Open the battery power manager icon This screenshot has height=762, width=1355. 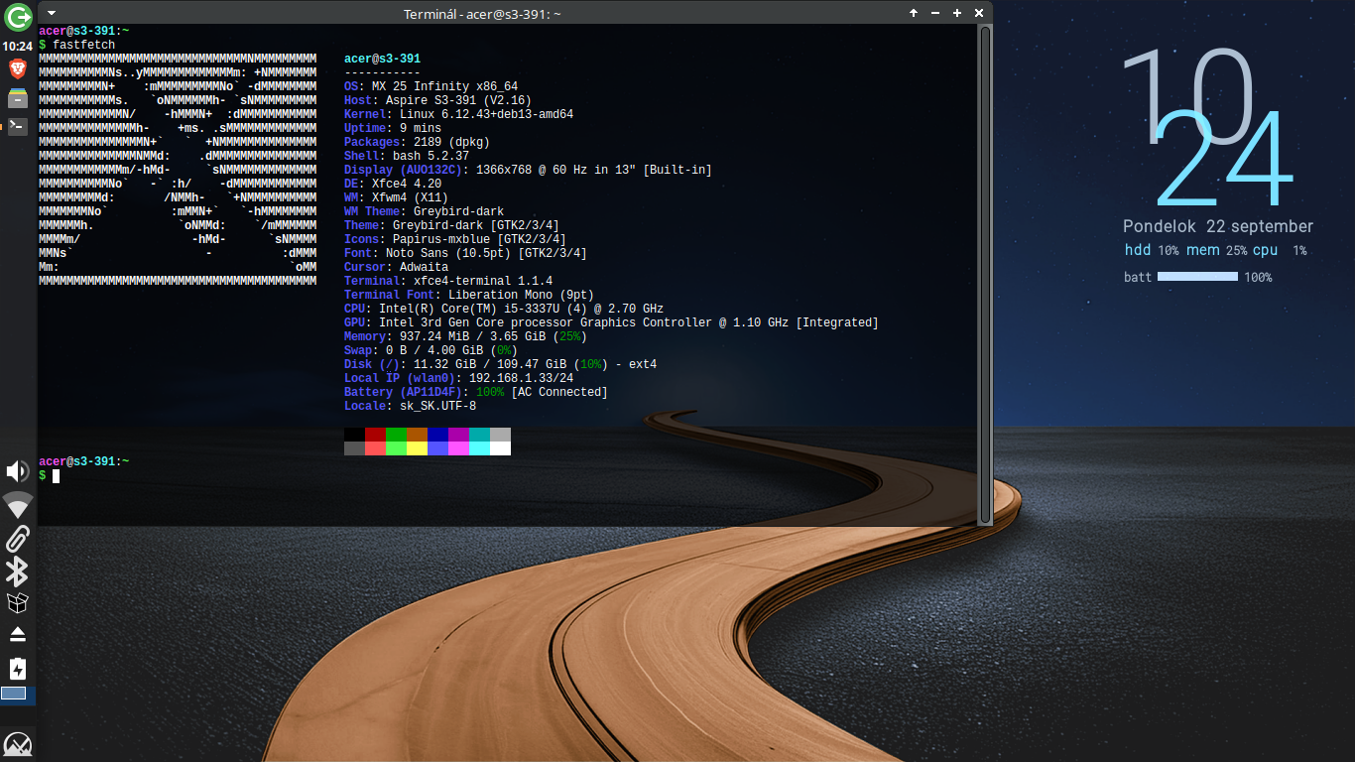[x=18, y=668]
